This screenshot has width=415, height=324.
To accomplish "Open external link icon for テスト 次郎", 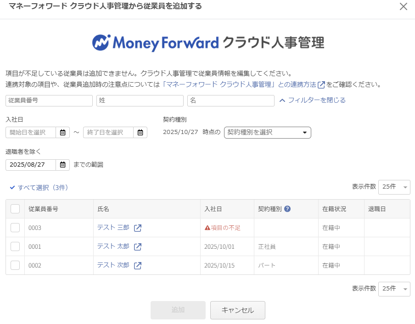I will [138, 266].
